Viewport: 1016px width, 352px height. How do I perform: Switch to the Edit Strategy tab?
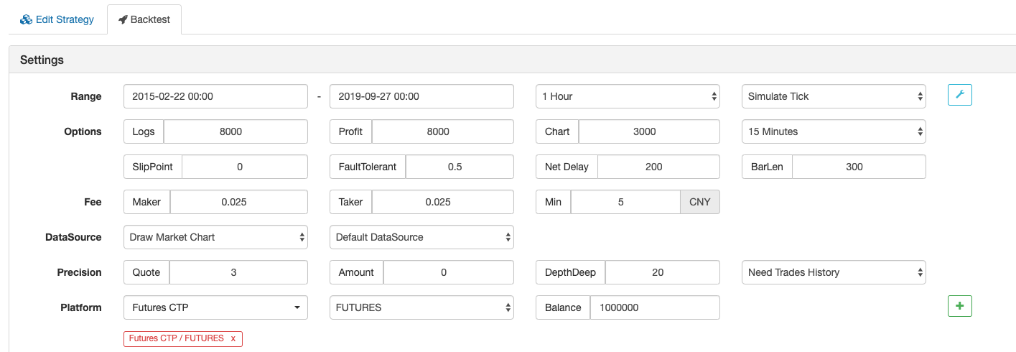point(57,19)
